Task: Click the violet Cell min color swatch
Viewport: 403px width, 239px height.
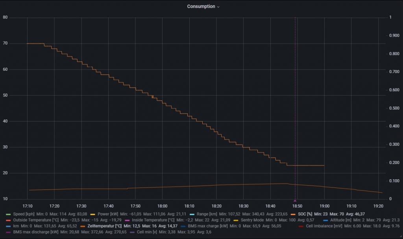Action: [132, 232]
